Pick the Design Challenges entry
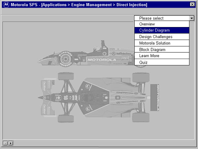 tap(162, 37)
